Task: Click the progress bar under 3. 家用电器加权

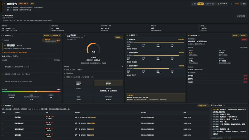Action: [159, 68]
